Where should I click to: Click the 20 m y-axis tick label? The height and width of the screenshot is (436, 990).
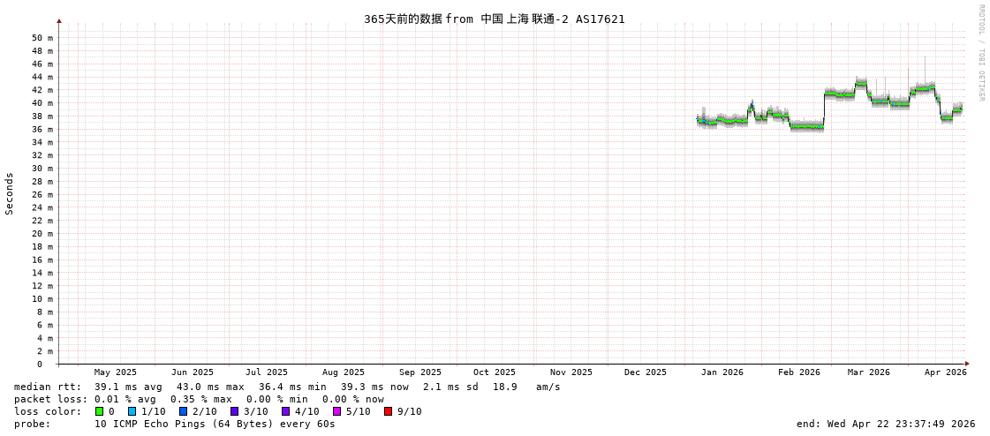[42, 234]
